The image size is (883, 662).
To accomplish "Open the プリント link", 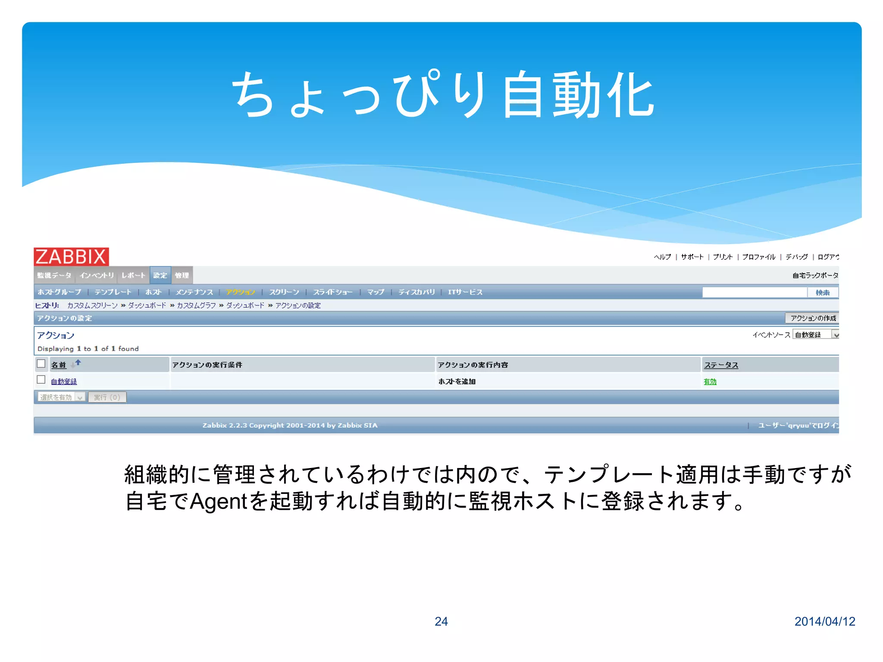I will 723,257.
